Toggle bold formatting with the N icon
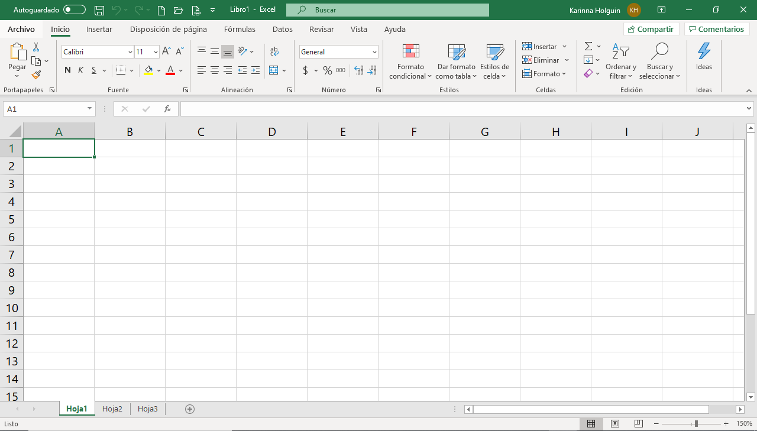757x431 pixels. (x=67, y=70)
